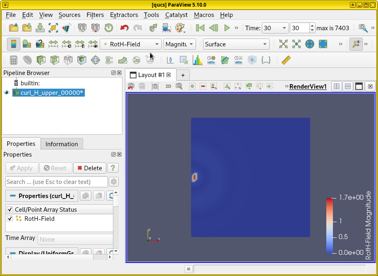Open the Edit Color Map icon
The width and height of the screenshot is (378, 276).
(26, 44)
